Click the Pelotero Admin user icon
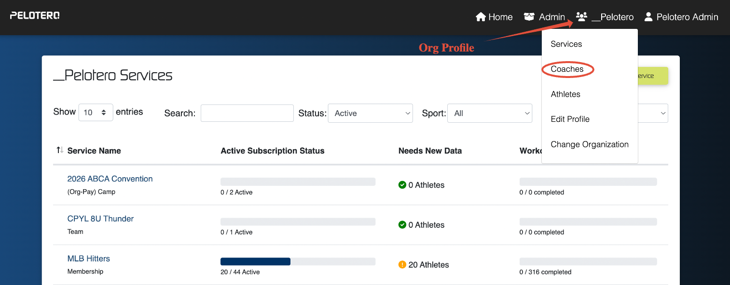 [x=648, y=17]
